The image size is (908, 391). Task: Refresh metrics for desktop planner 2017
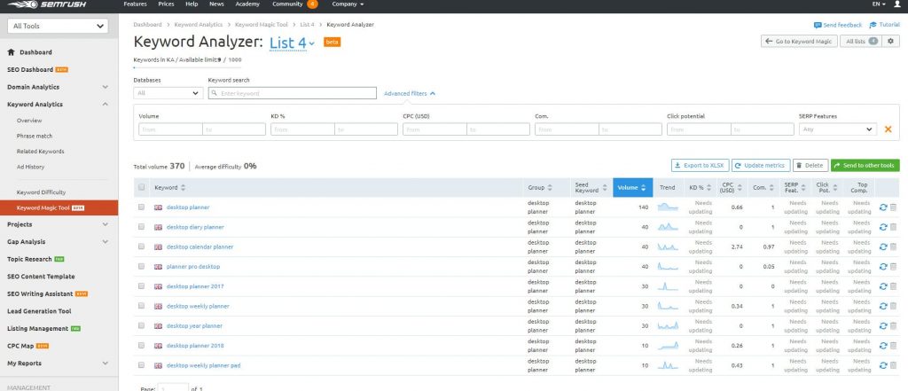point(883,286)
